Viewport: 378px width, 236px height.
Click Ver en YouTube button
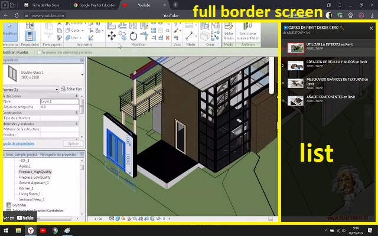[x=18, y=218]
